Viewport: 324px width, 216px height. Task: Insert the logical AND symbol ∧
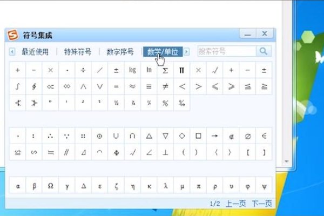[x=83, y=86]
